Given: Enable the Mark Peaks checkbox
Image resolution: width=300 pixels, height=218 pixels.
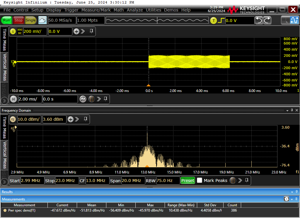Looking at the screenshot, I should (x=200, y=180).
